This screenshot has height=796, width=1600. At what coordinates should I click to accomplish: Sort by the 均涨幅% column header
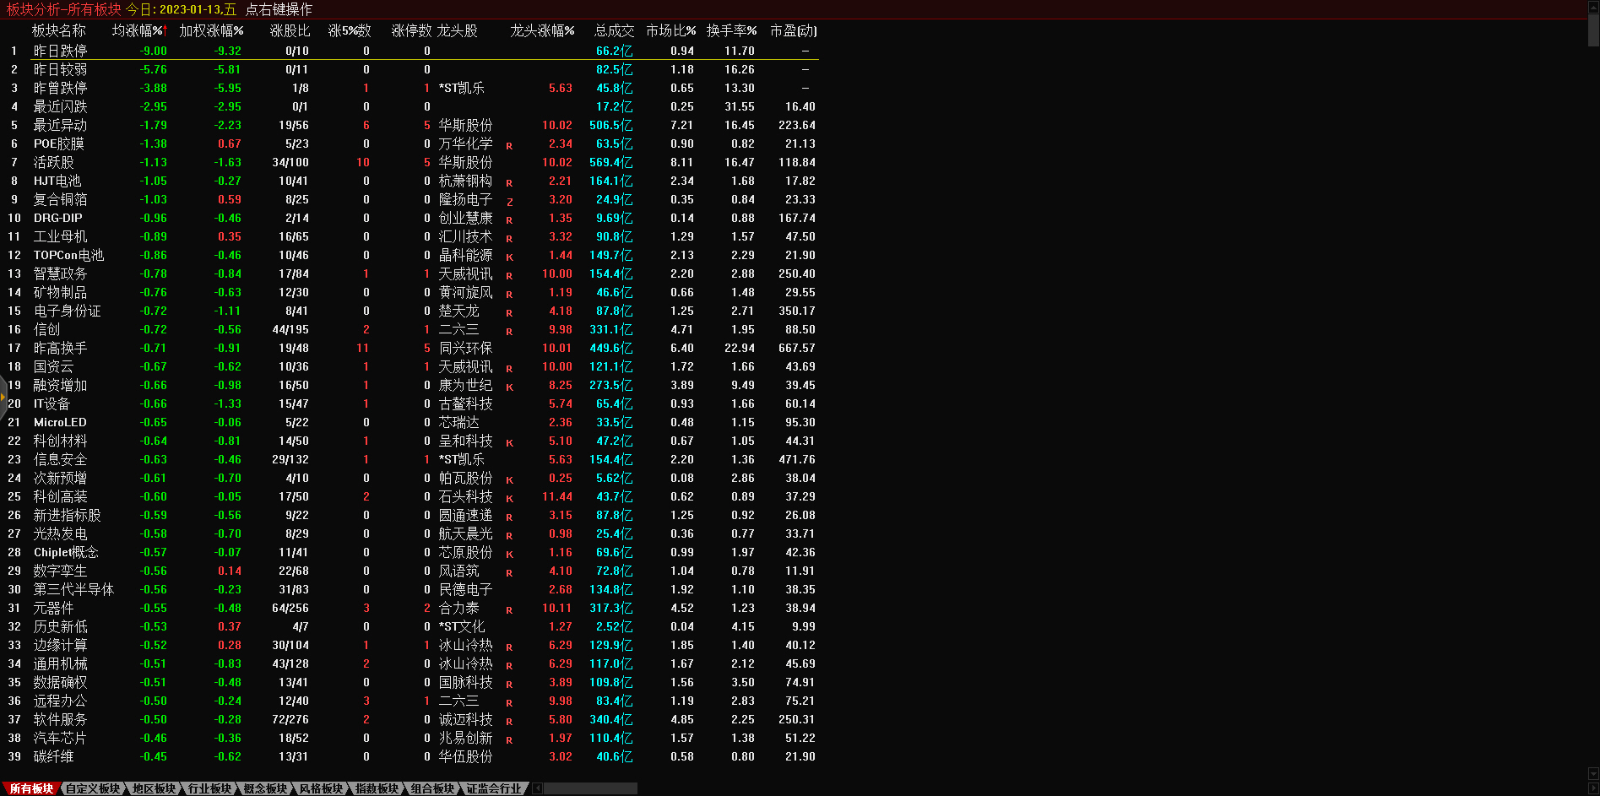pos(139,30)
